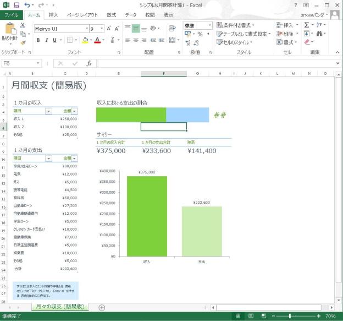
Task: Open the 挿入 ribbon tab
Action: [53, 15]
